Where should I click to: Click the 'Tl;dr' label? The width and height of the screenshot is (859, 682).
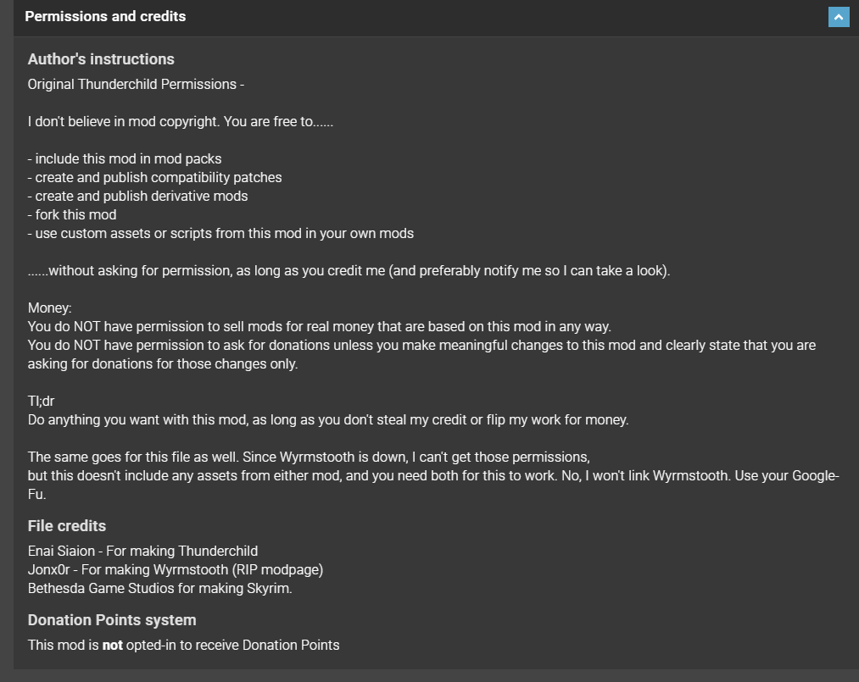(41, 401)
